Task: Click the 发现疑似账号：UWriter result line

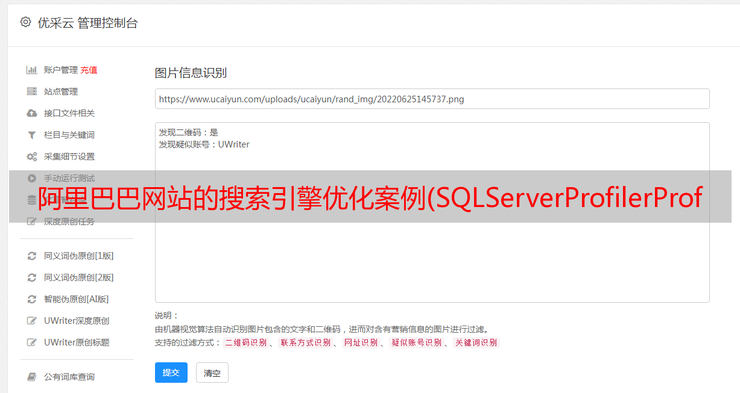Action: [x=204, y=144]
